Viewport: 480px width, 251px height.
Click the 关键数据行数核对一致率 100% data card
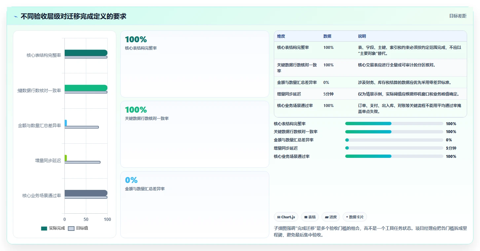click(x=195, y=134)
